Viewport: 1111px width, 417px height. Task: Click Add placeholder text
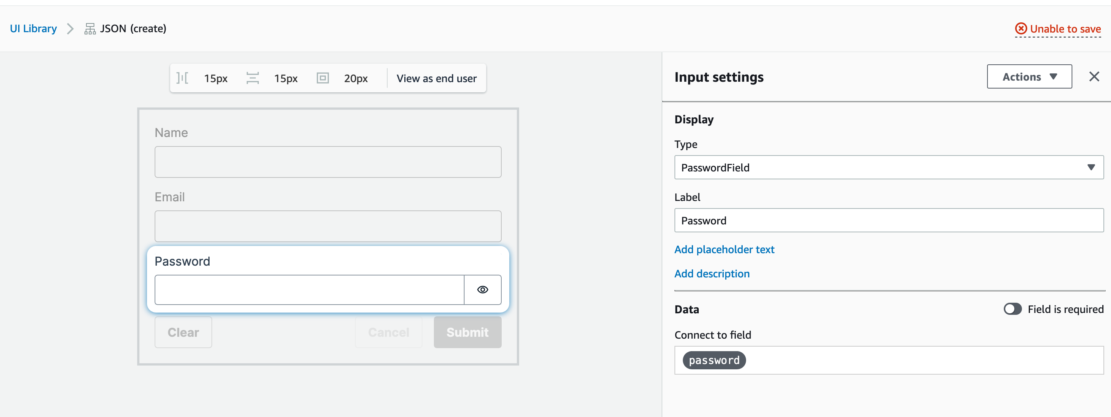[724, 249]
